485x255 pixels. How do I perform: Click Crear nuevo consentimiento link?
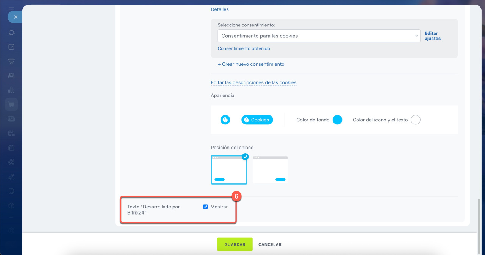tap(251, 64)
